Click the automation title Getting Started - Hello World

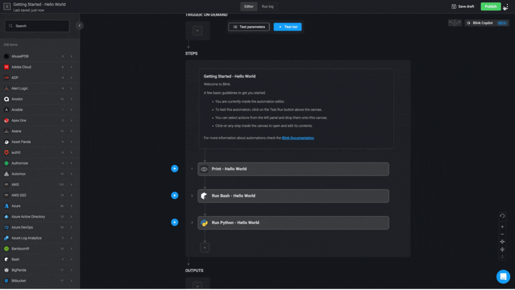click(x=39, y=4)
